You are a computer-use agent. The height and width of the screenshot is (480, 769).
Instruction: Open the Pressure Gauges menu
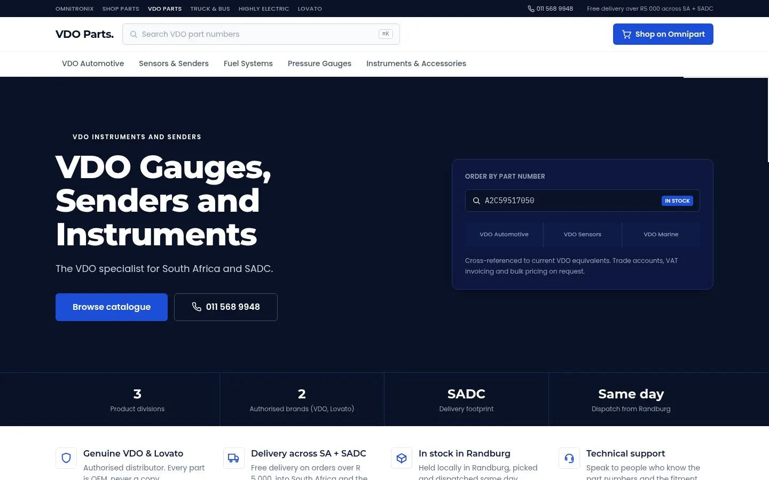coord(319,63)
